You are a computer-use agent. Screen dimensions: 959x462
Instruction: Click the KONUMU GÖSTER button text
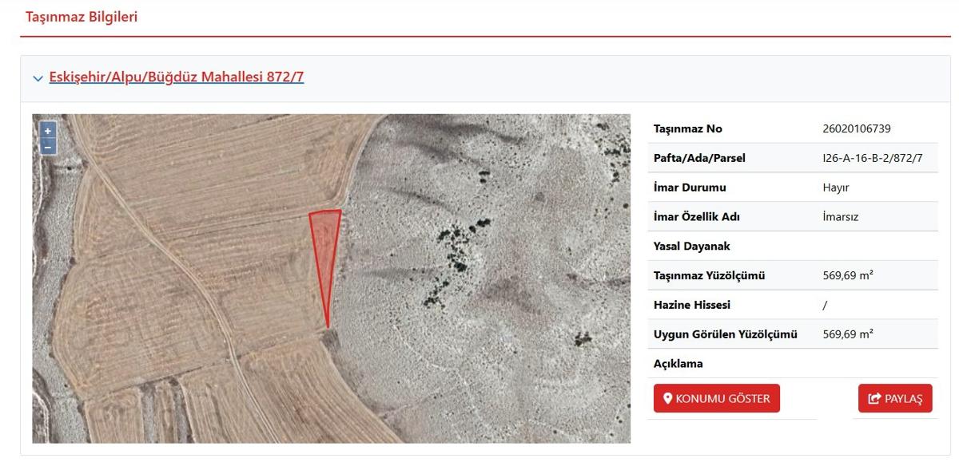pos(723,398)
